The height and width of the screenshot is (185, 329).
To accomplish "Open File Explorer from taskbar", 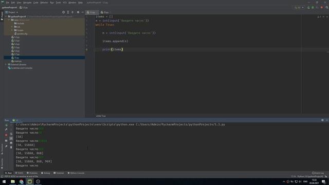I will click(x=13, y=181).
